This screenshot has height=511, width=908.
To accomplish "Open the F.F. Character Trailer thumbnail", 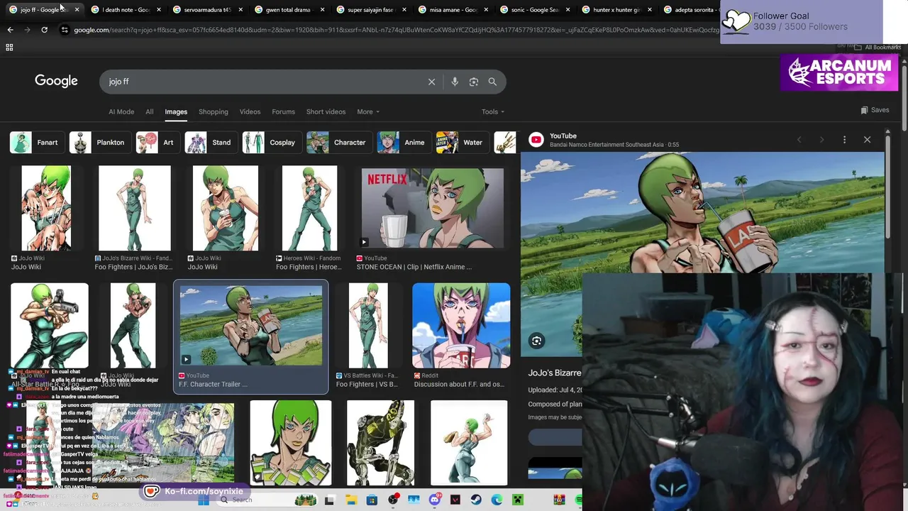I will click(251, 326).
